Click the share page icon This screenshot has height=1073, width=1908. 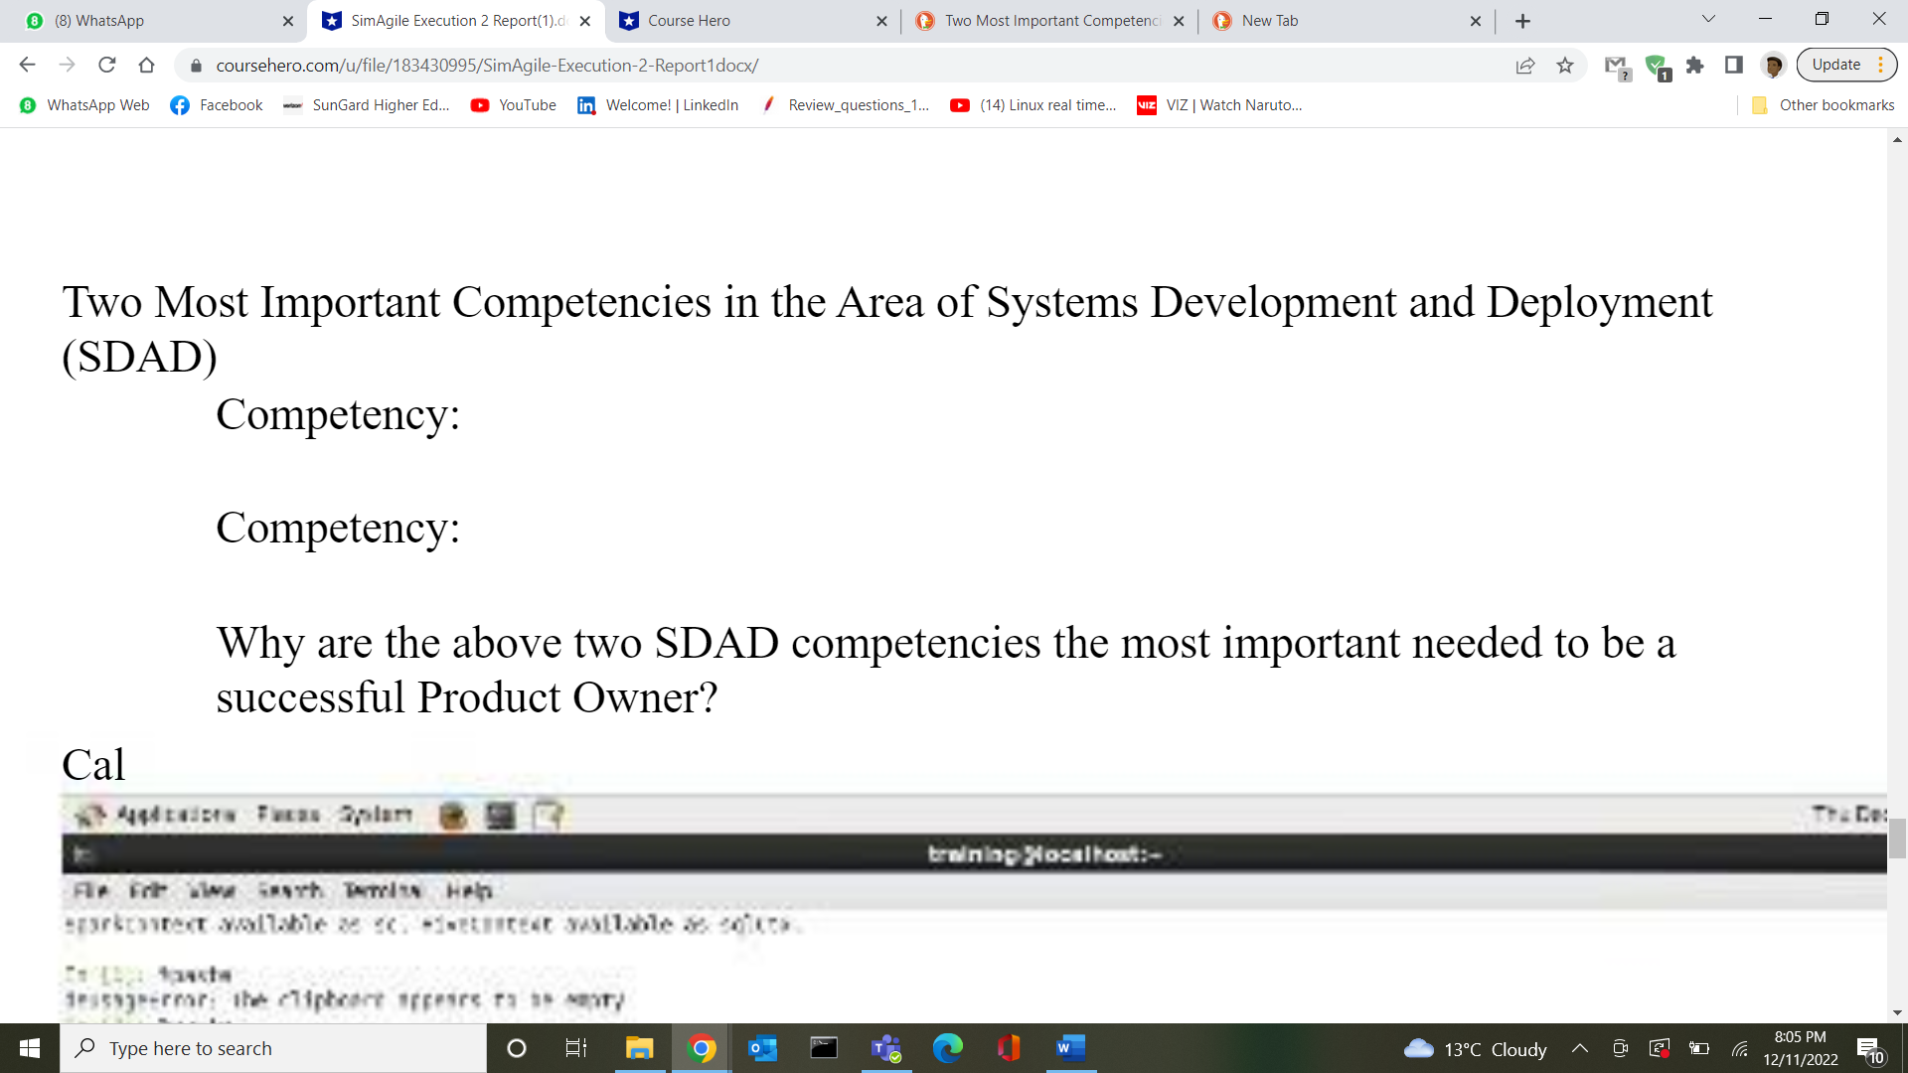[x=1525, y=66]
